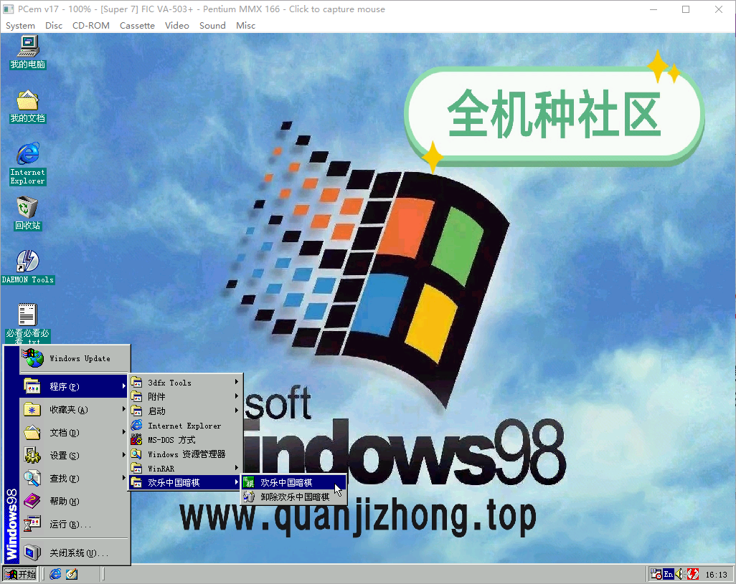The image size is (736, 584).
Task: Open the Recycle Bin (回收站) desktop icon
Action: click(x=28, y=214)
